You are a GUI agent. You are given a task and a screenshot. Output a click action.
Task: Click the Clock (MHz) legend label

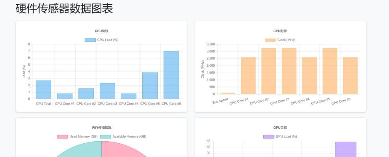tap(286, 40)
